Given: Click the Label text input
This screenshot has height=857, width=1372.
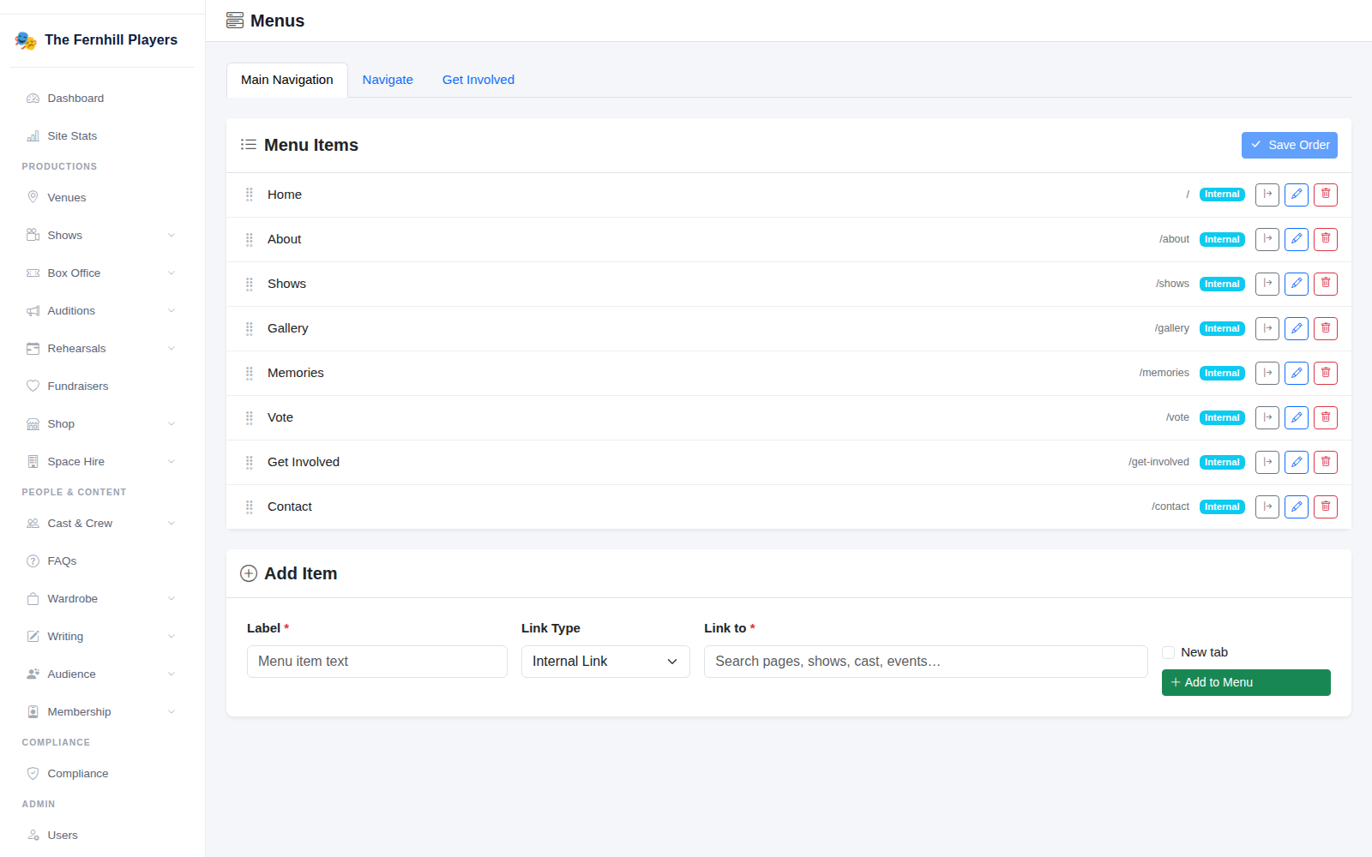Looking at the screenshot, I should 377,662.
